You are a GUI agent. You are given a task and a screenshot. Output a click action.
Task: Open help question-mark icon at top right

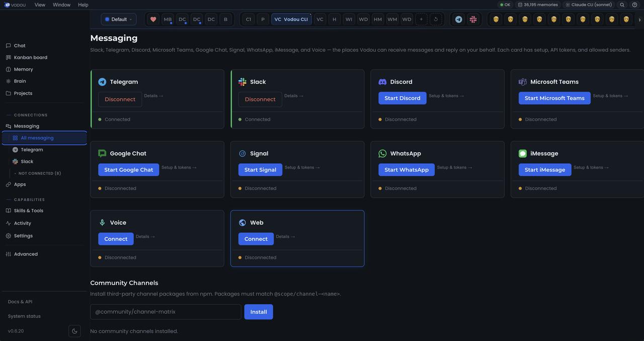[635, 5]
